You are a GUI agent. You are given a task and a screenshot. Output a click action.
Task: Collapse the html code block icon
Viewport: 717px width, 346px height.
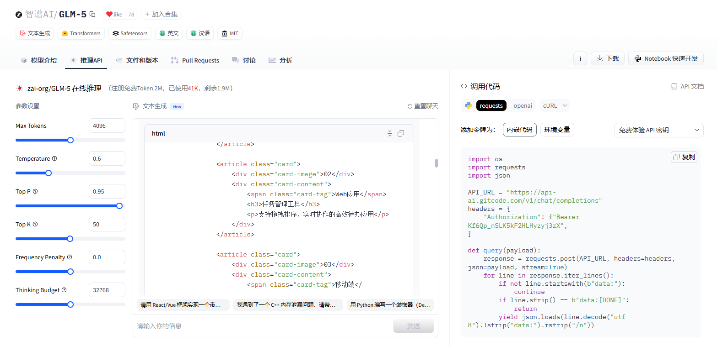390,133
